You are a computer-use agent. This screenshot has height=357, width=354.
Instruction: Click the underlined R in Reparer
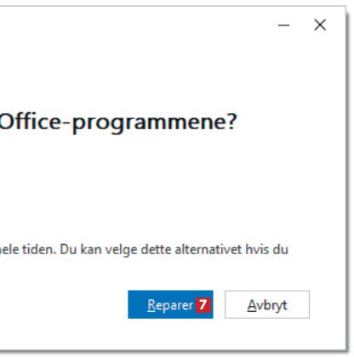151,305
